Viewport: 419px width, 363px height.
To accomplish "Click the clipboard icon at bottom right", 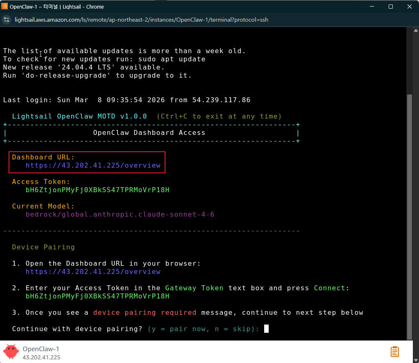I will (x=395, y=352).
